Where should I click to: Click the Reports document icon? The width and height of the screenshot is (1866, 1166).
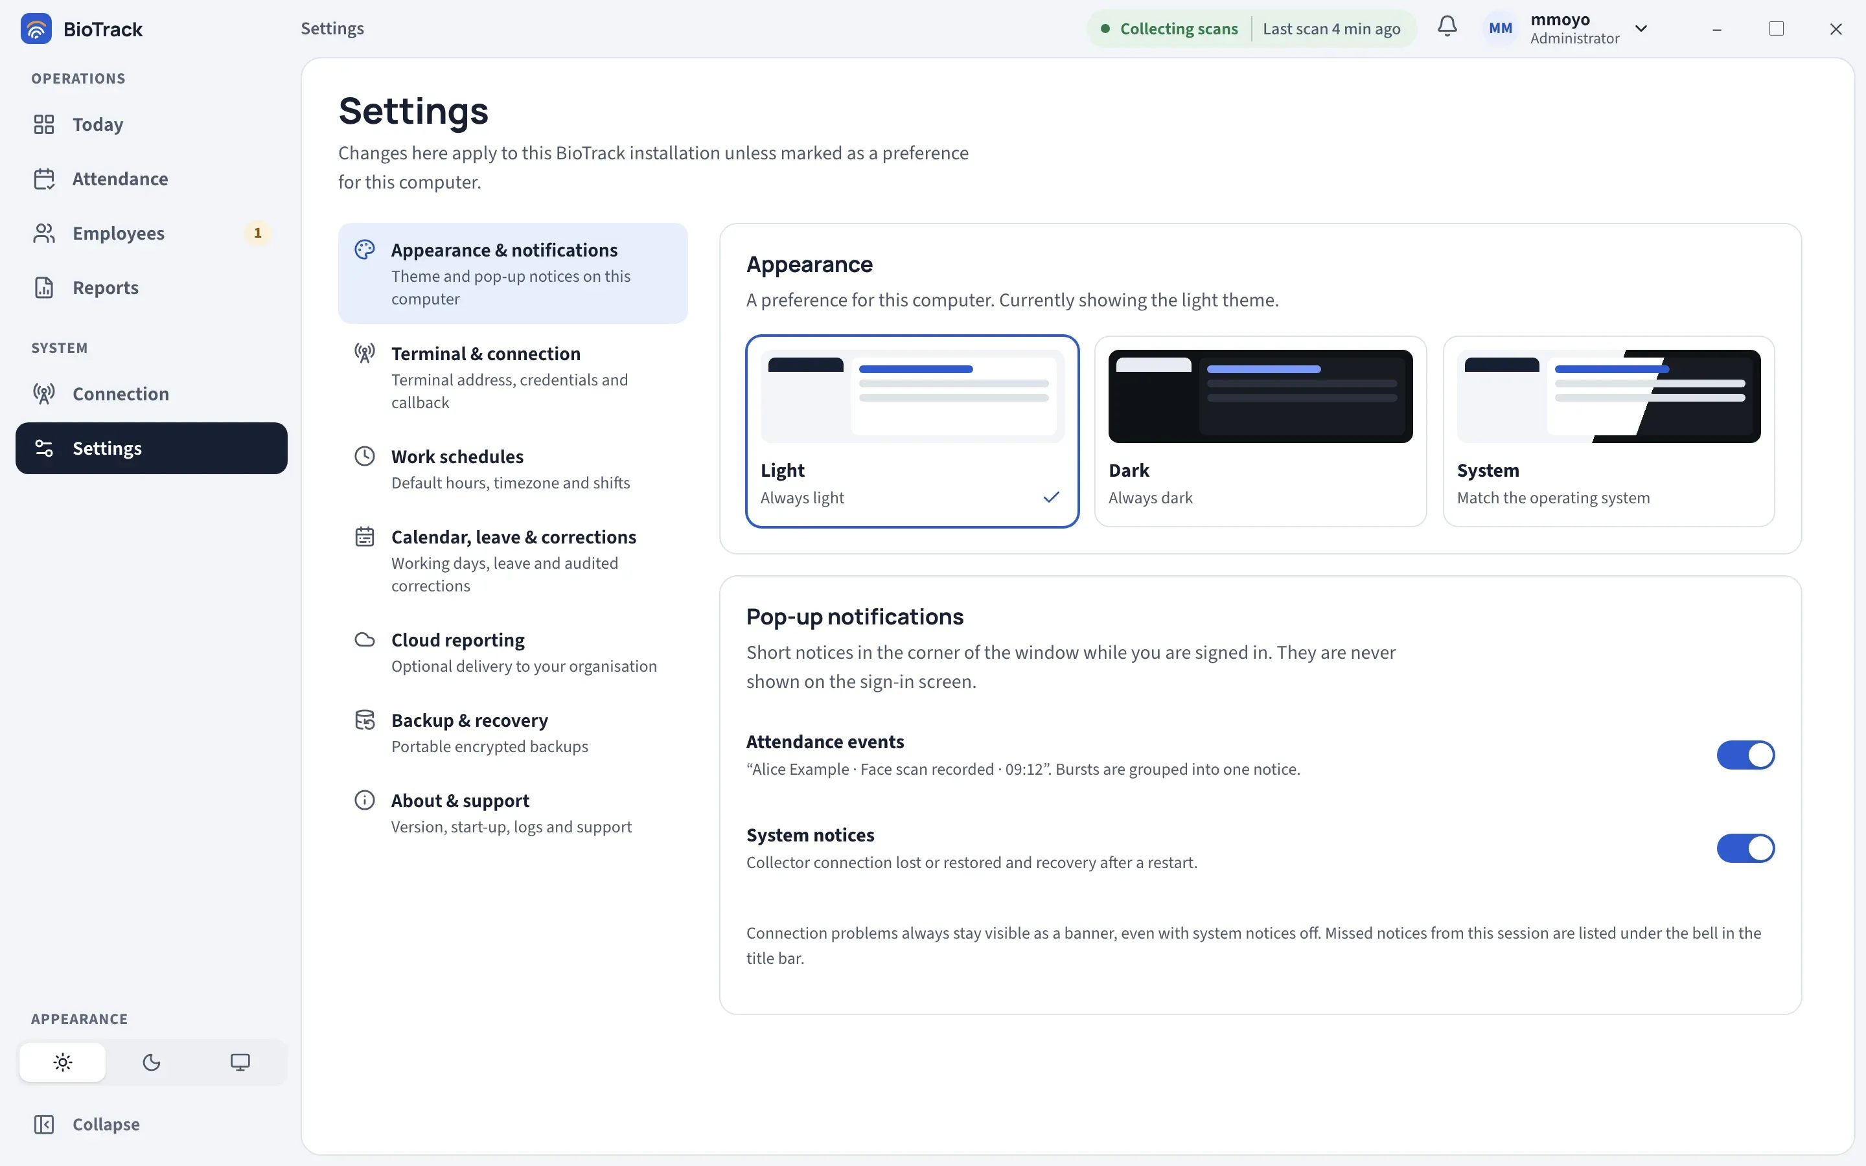pos(44,288)
